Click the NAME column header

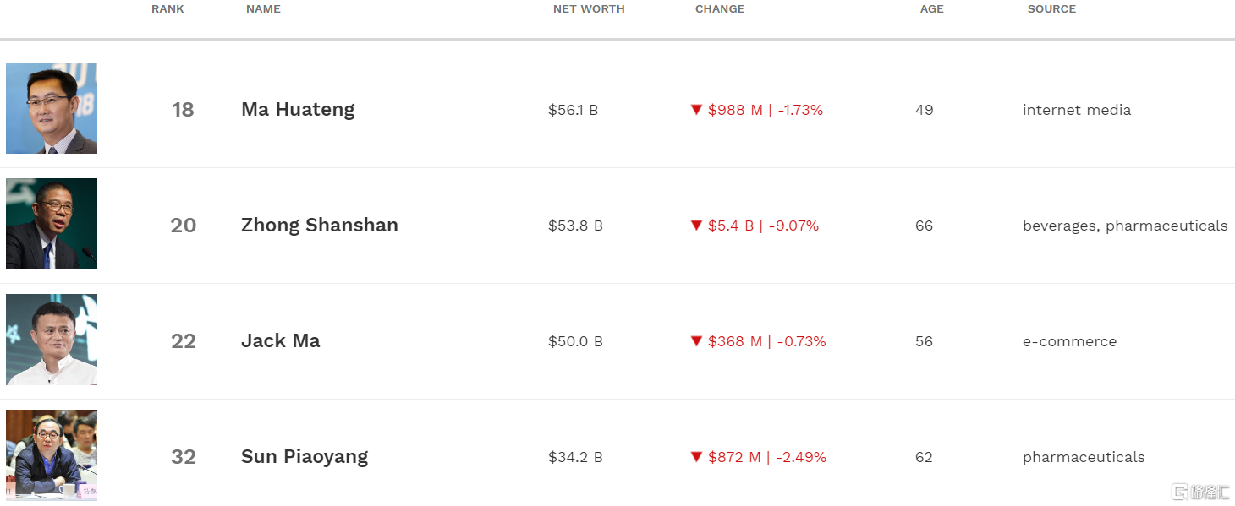263,9
